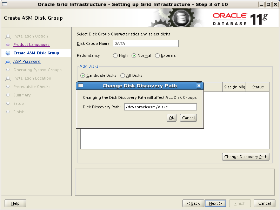Close the Oracle Grid Infrastructure installer window
280x210 pixels.
[275, 4]
